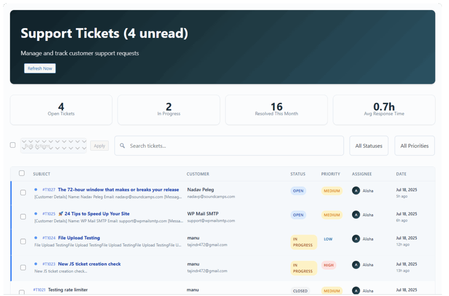Click the Resolved This Month stat card
Image resolution: width=449 pixels, height=296 pixels.
pyautogui.click(x=277, y=110)
